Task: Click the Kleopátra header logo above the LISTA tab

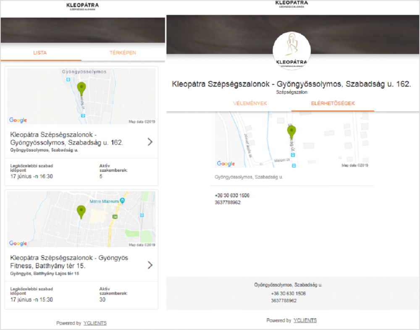Action: (x=82, y=6)
